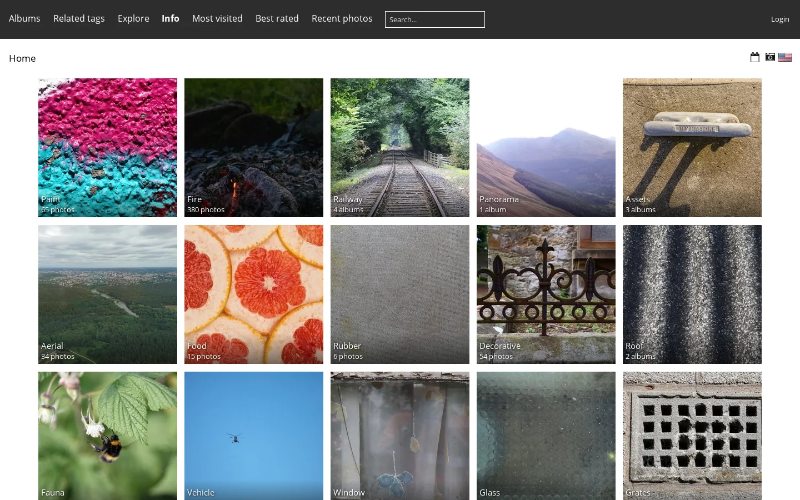The image size is (800, 500).
Task: Open the Aerial album thumbnail
Action: 108,294
